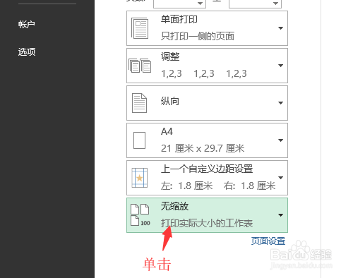Click the portrait orientation page icon

click(x=139, y=103)
